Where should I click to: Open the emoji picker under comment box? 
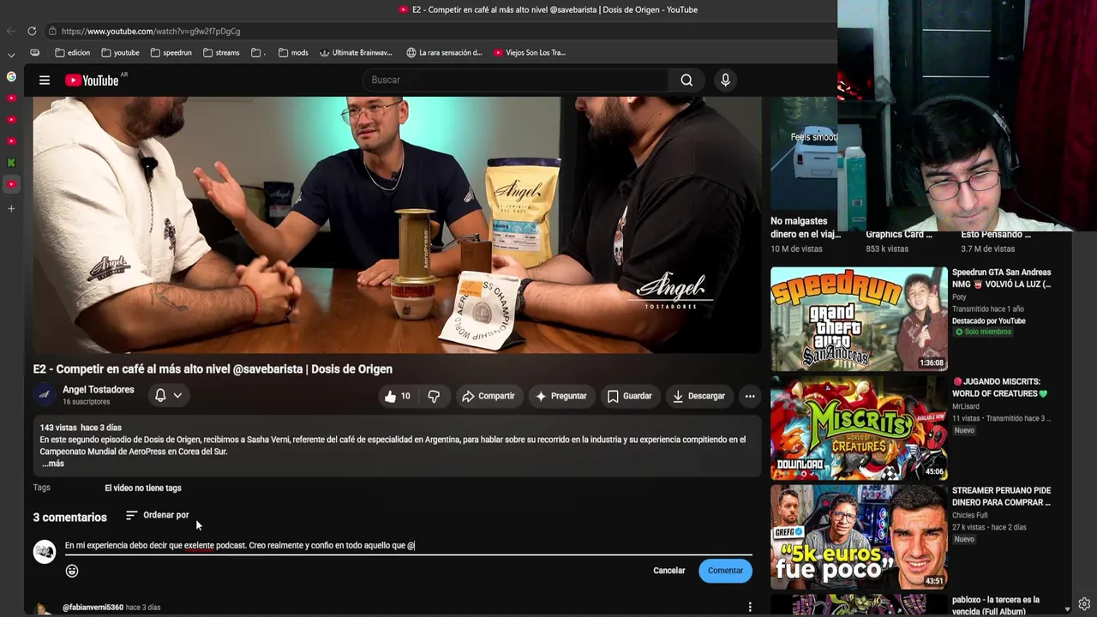point(72,571)
